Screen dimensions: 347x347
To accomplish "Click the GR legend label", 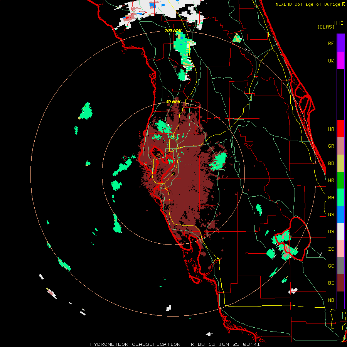I will point(331,146).
